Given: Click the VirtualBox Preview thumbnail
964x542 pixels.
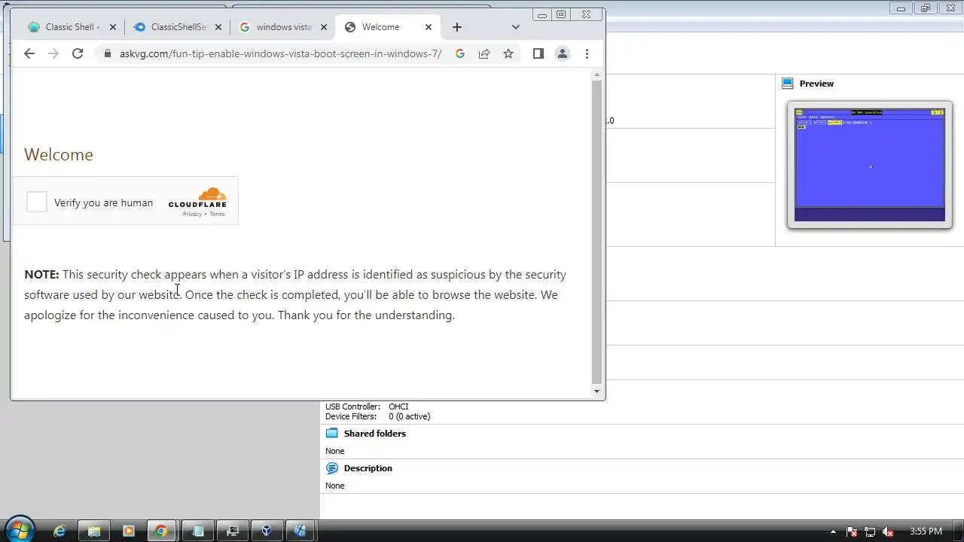Looking at the screenshot, I should [x=870, y=165].
